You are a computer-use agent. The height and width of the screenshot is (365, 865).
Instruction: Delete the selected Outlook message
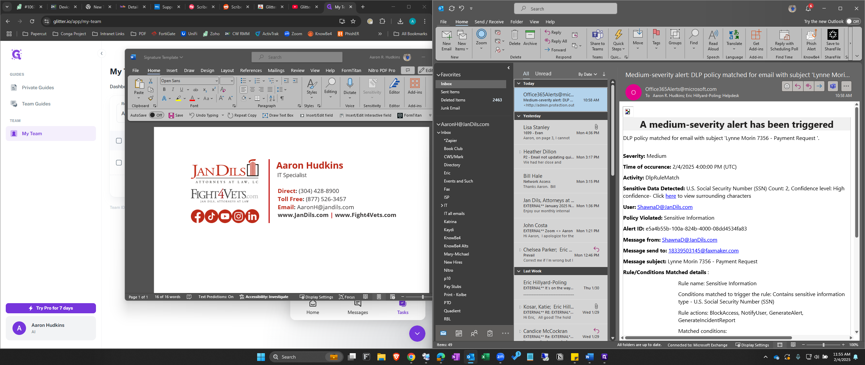515,38
